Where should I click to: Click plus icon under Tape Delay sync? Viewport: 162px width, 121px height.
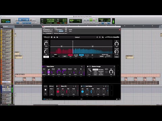49,74
